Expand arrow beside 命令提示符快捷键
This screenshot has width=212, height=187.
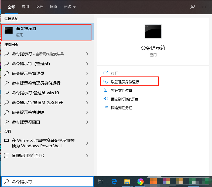coord(87,112)
